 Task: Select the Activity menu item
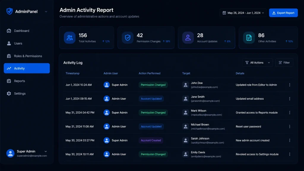pyautogui.click(x=27, y=68)
